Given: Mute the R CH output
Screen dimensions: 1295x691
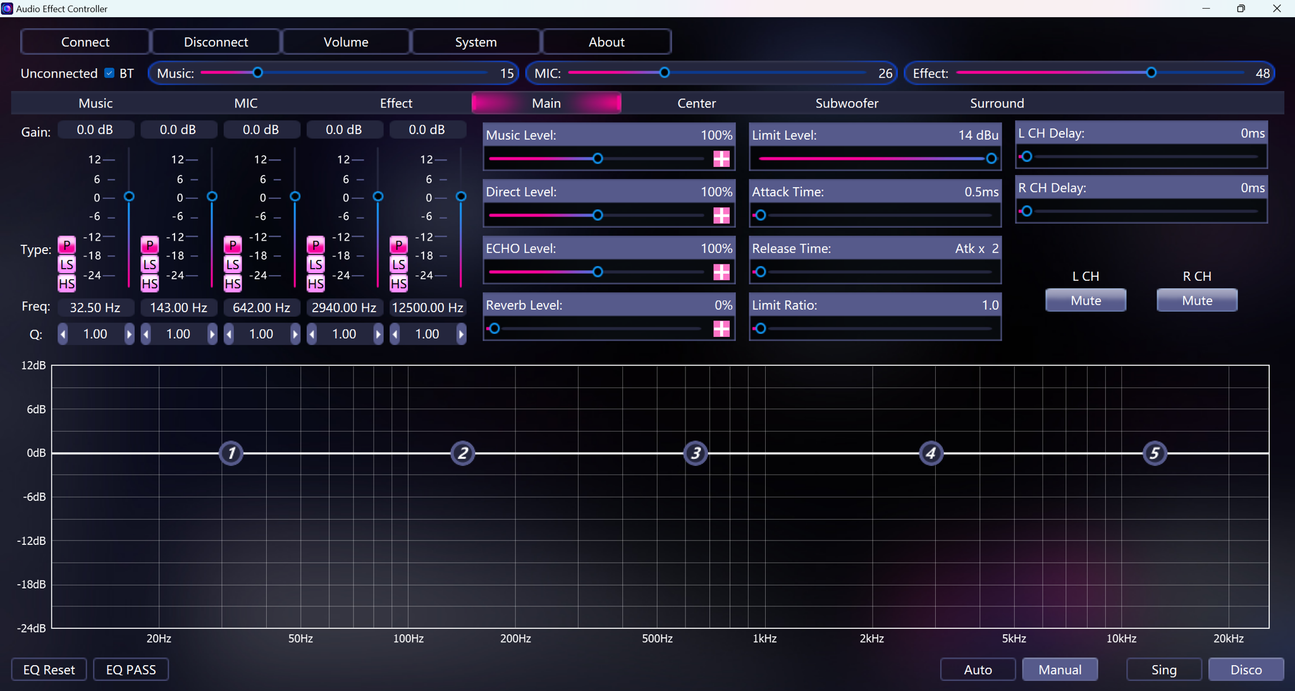Looking at the screenshot, I should tap(1197, 300).
